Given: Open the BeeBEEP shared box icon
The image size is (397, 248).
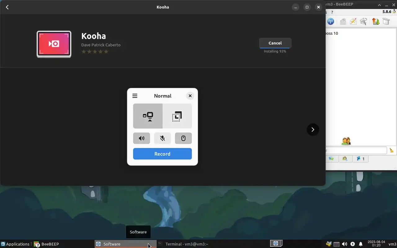Looking at the screenshot, I should coord(386,21).
